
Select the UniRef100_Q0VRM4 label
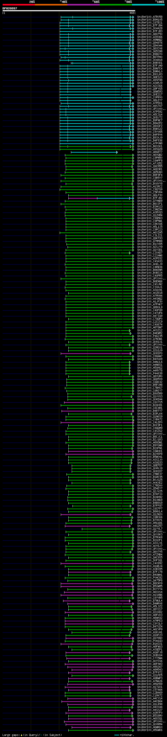(x=150, y=724)
